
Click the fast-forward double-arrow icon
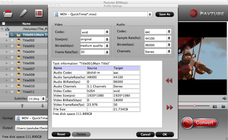click(x=169, y=107)
